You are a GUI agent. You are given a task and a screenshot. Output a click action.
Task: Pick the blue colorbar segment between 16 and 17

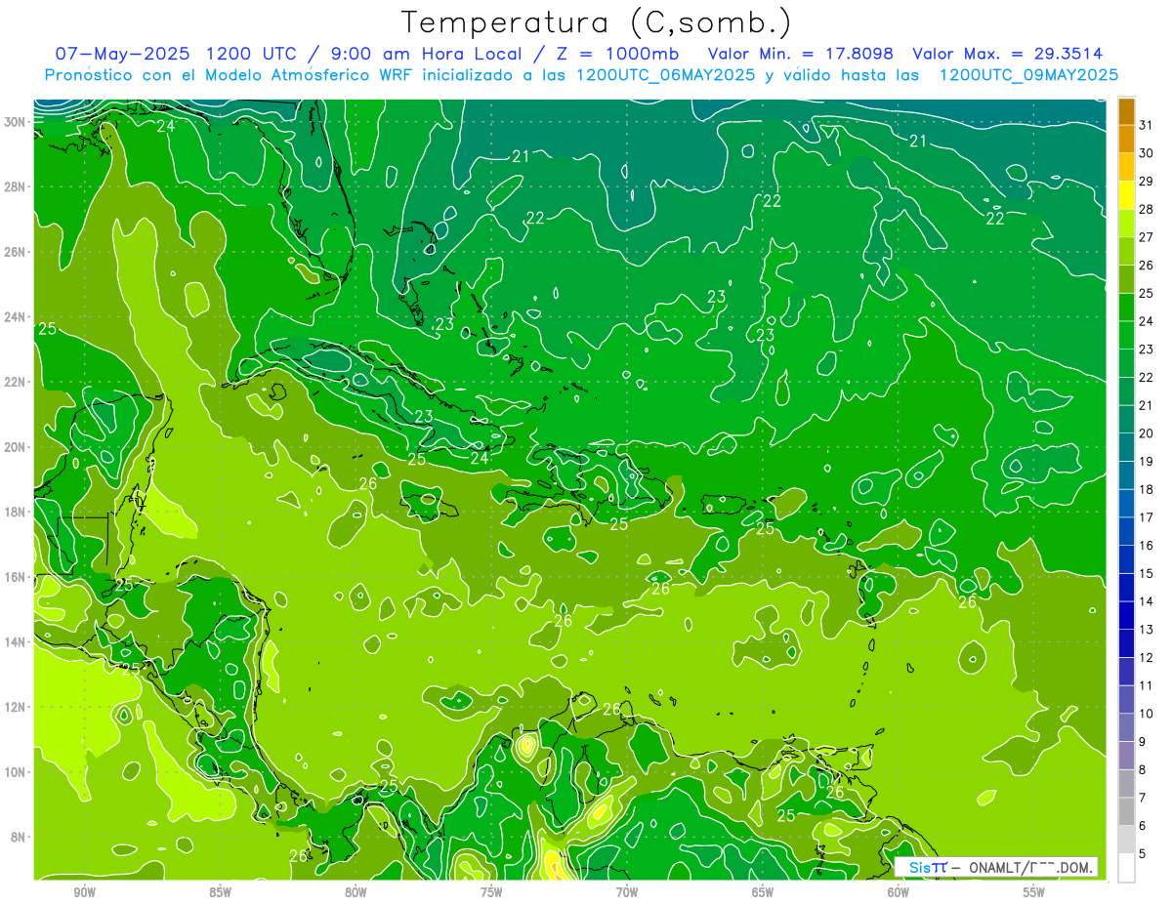coord(1126,531)
